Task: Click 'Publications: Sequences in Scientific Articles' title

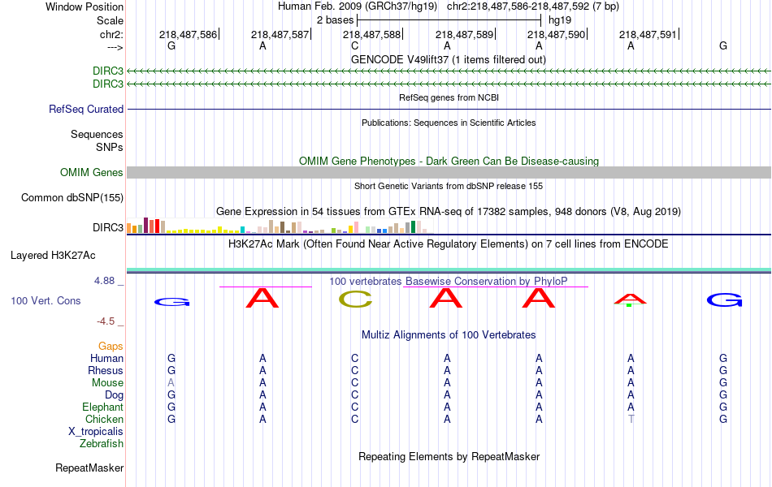Action: click(449, 123)
